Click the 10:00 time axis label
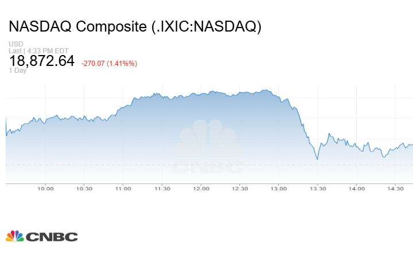 [45, 189]
